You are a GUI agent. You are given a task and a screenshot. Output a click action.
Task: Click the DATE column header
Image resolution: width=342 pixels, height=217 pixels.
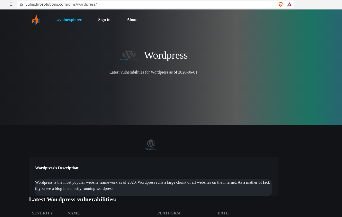[x=223, y=213]
